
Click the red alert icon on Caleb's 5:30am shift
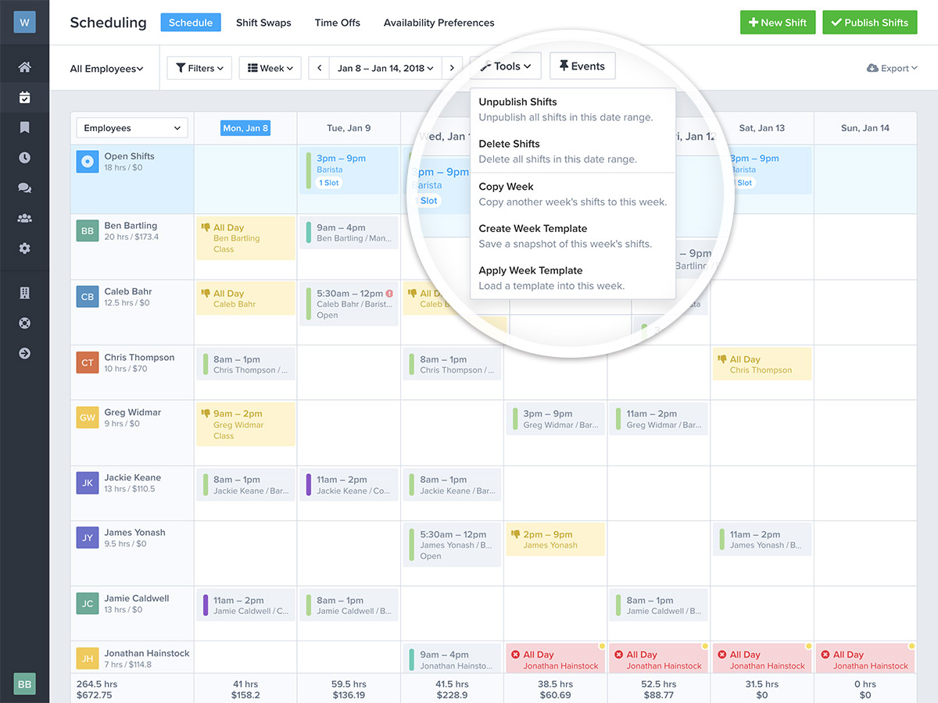[389, 294]
